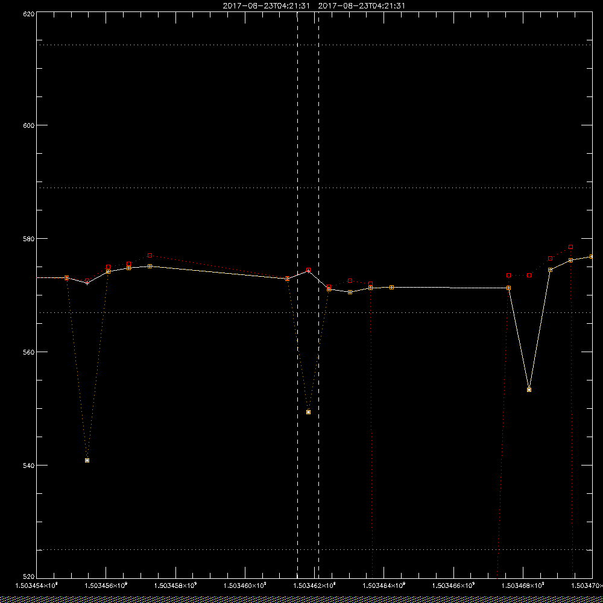Pick the white-line dip point near 553
603x603 pixels.
click(529, 390)
